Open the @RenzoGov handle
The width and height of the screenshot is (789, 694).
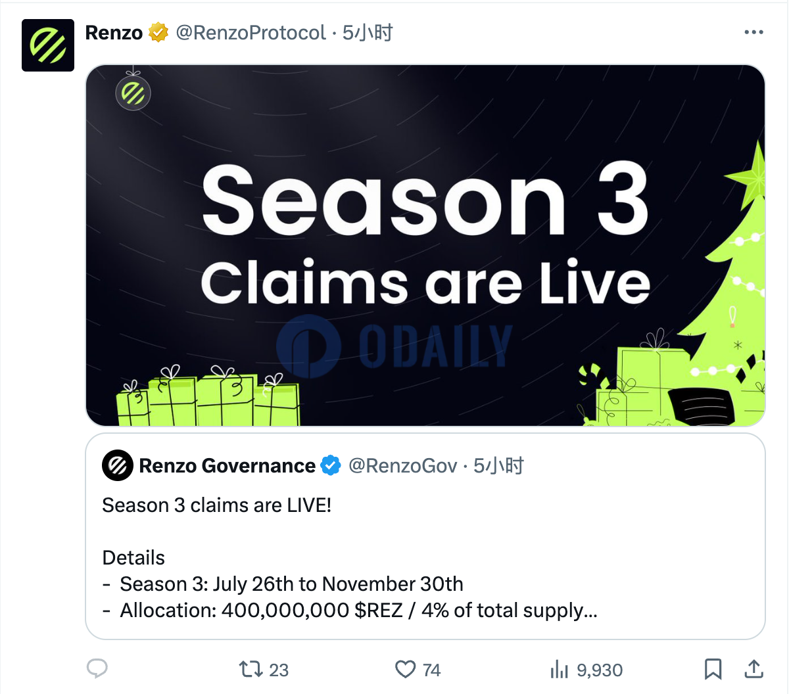click(402, 466)
